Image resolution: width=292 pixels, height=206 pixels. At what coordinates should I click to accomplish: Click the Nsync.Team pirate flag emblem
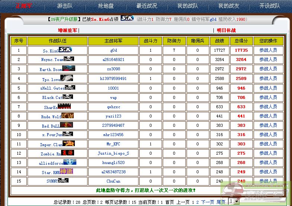click(69, 59)
